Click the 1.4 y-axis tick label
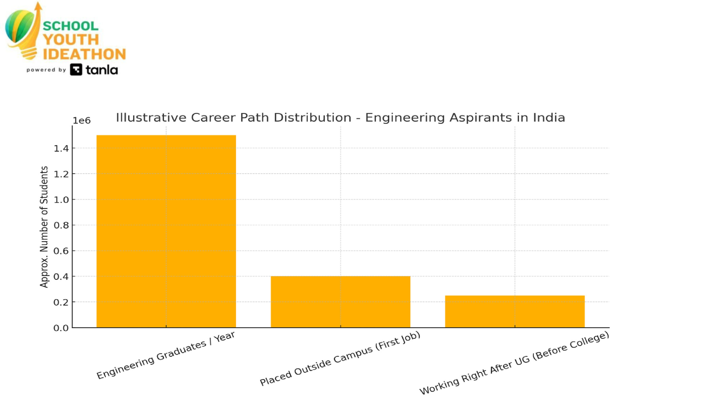 [x=61, y=149]
